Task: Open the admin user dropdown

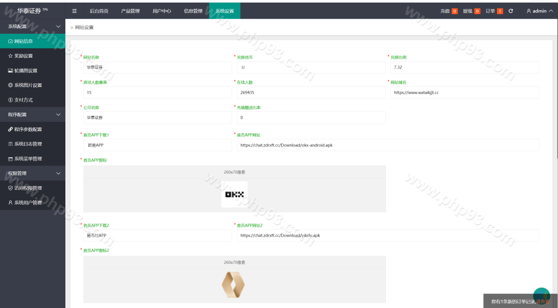Action: click(539, 11)
